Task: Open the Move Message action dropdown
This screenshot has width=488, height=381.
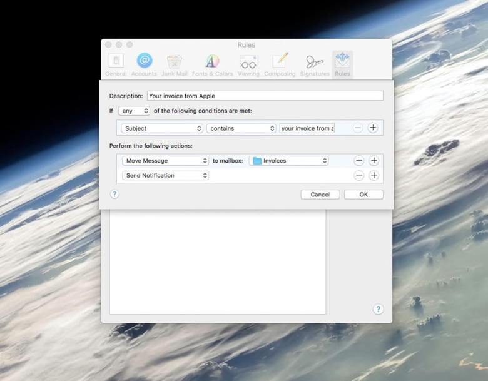Action: [165, 161]
